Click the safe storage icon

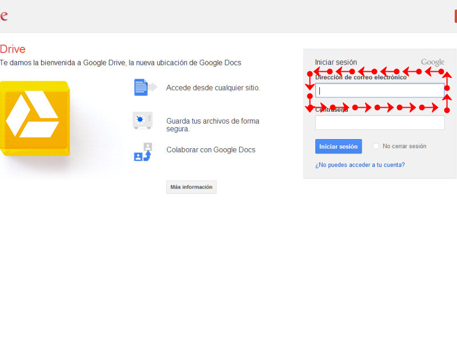(x=142, y=120)
